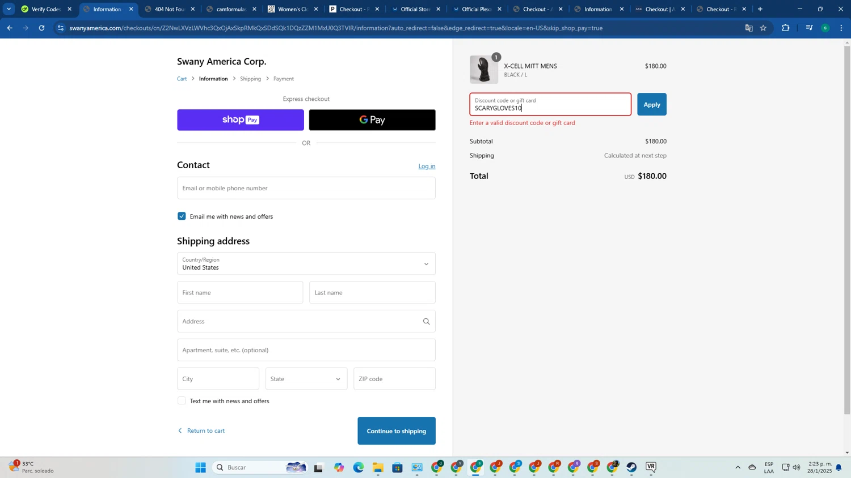Open the State dropdown
The width and height of the screenshot is (851, 478).
tap(306, 379)
